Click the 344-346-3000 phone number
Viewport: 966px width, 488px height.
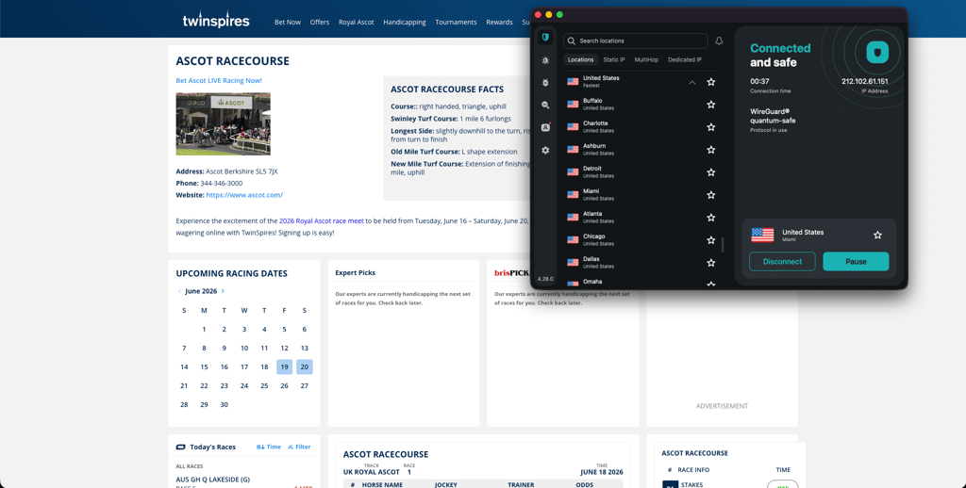click(221, 184)
